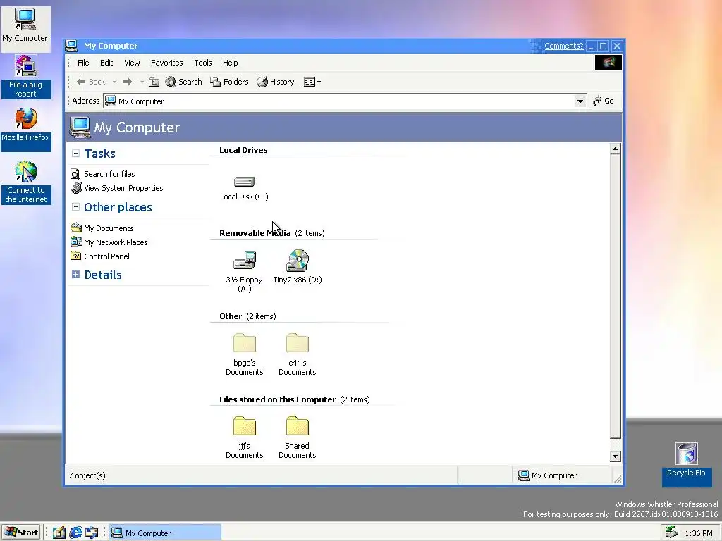The height and width of the screenshot is (541, 722).
Task: Click the 1:36 PM clock
Action: click(x=699, y=533)
